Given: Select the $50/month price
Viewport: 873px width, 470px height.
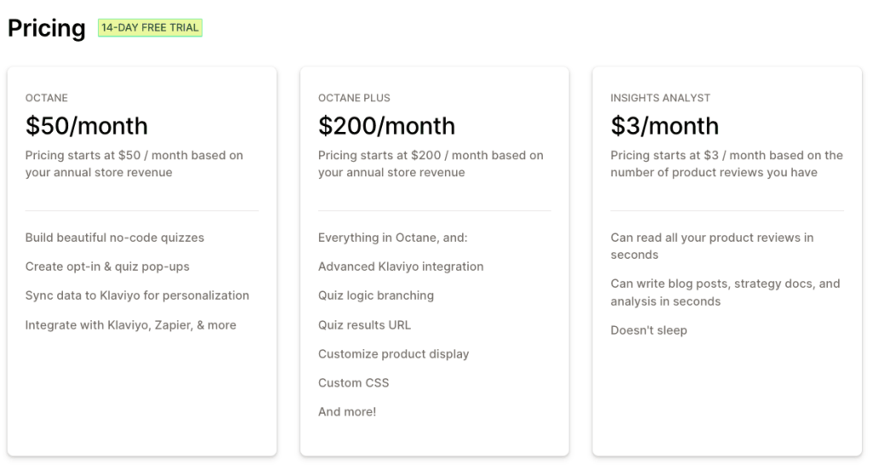Looking at the screenshot, I should 86,126.
